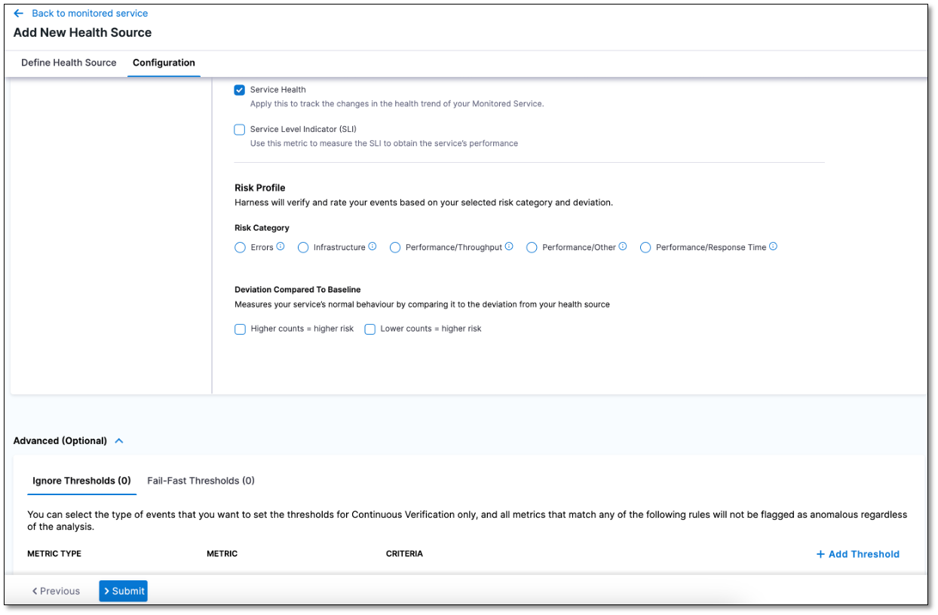Click the Submit button
The width and height of the screenshot is (938, 615).
(x=123, y=591)
